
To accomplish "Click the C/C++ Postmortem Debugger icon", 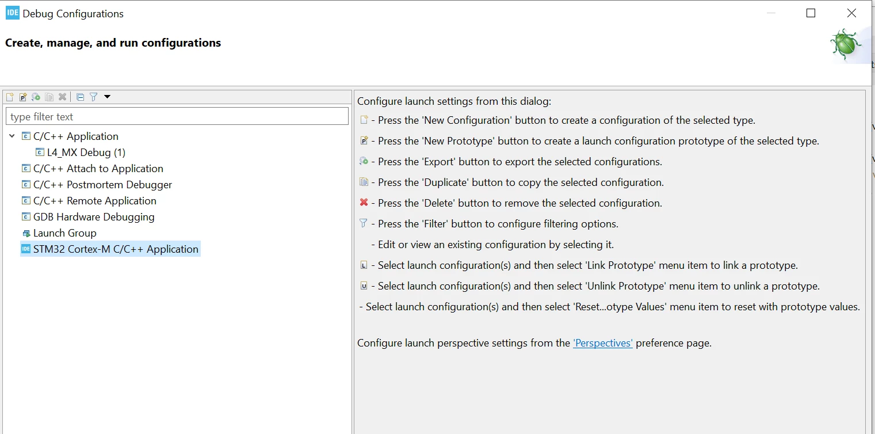I will [26, 185].
